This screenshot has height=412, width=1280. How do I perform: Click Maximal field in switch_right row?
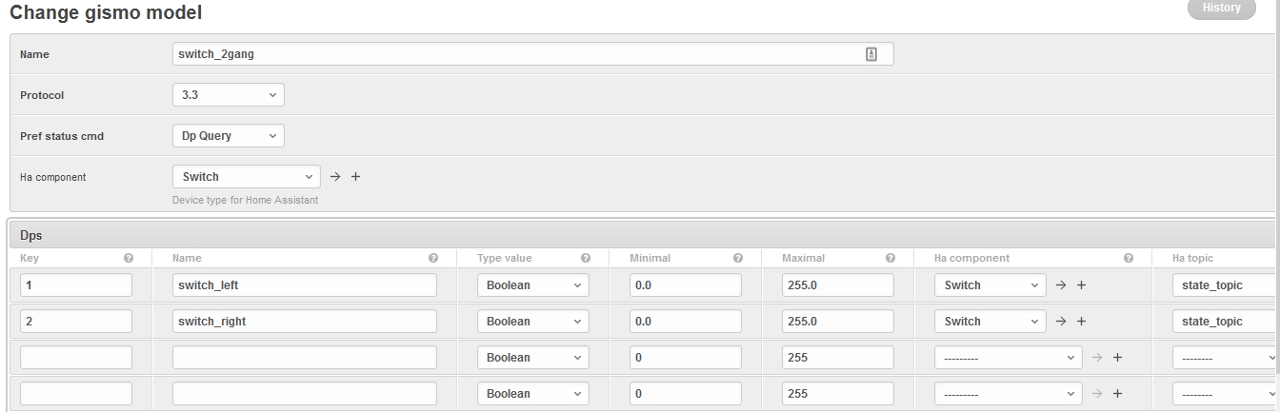click(838, 322)
